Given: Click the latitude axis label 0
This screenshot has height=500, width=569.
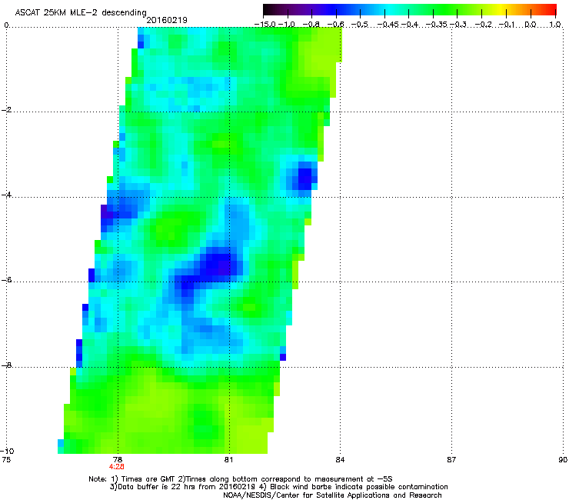Looking at the screenshot, I should [6, 25].
